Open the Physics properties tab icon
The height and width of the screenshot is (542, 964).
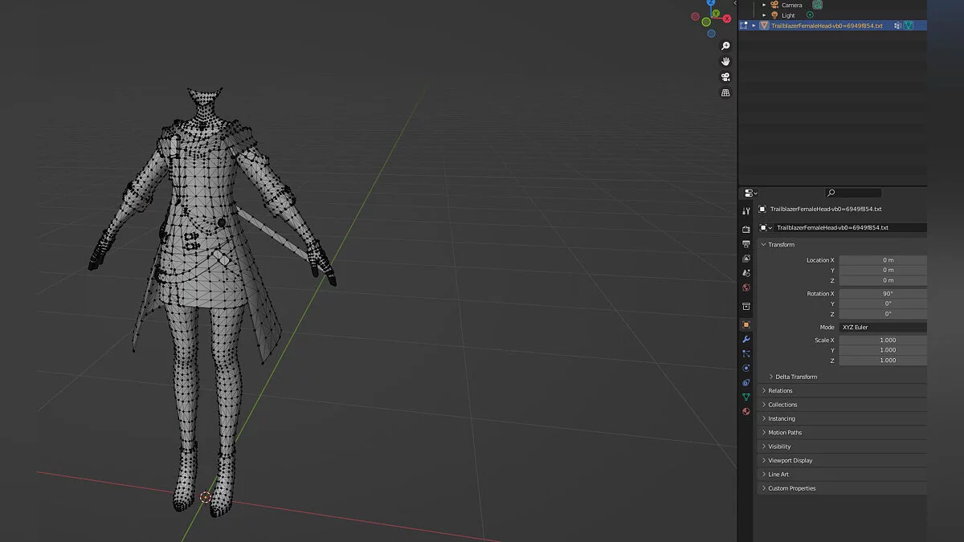click(746, 368)
